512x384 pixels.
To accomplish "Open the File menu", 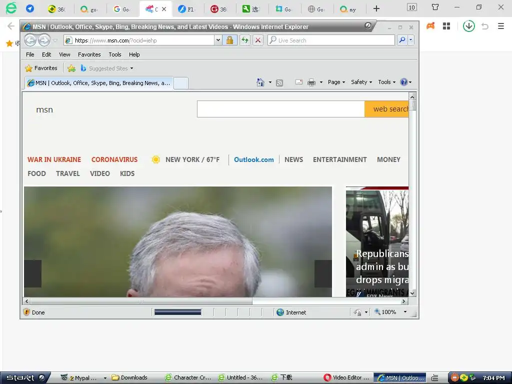I will coord(30,54).
